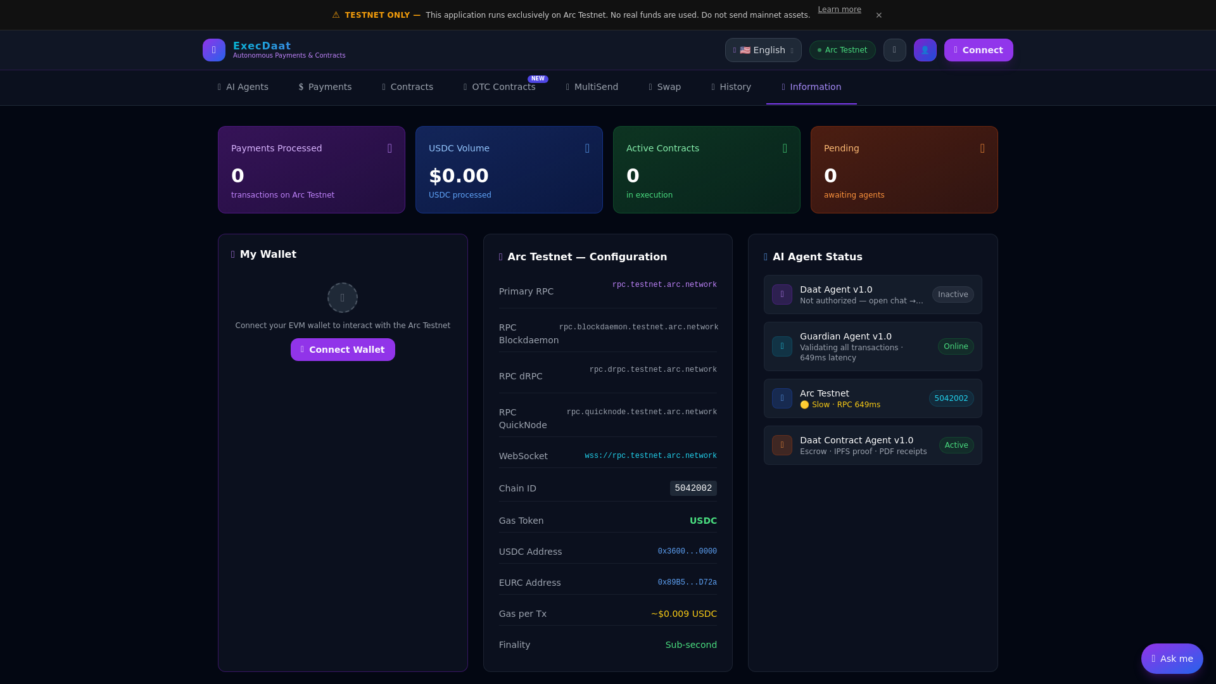Viewport: 1216px width, 684px height.
Task: Click the Online status badge
Action: [956, 346]
